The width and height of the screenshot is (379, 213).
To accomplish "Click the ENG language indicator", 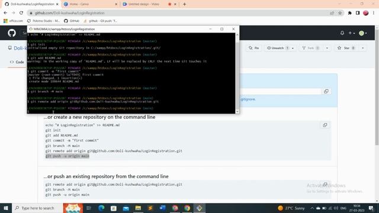I will click(343, 208).
